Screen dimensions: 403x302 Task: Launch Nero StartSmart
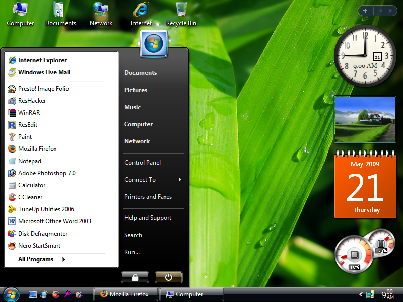click(61, 246)
